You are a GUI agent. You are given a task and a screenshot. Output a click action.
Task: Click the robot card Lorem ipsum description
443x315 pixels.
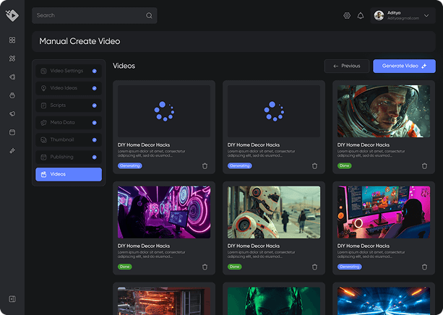261,254
